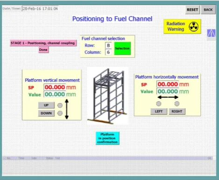Click the Date/Time field 28-Feb-16

click(40, 8)
